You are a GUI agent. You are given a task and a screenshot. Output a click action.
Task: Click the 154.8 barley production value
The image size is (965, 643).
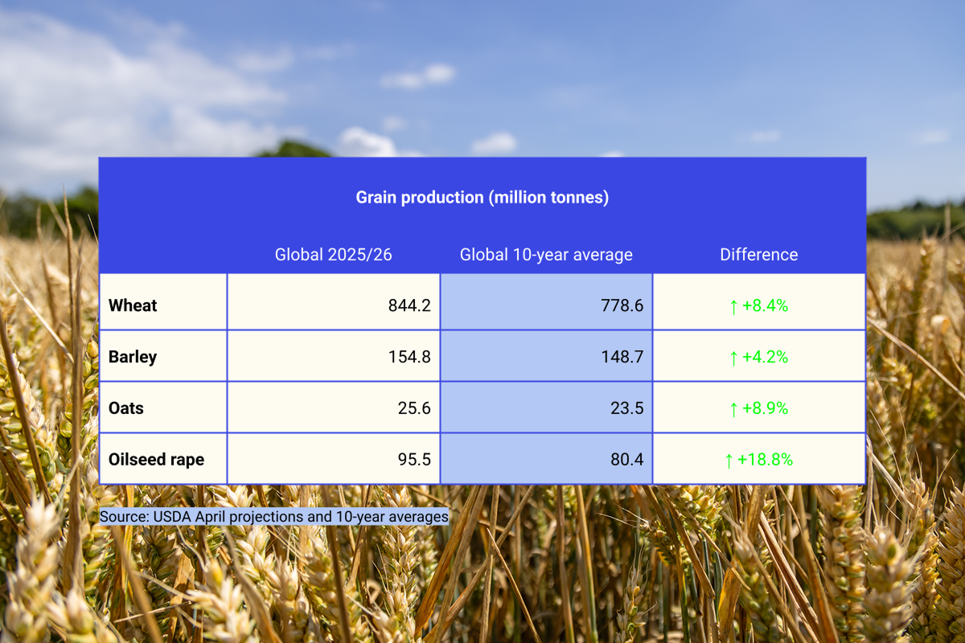coord(409,357)
